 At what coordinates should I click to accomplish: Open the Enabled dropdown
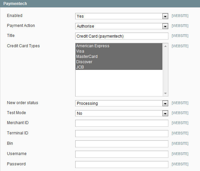[122, 16]
